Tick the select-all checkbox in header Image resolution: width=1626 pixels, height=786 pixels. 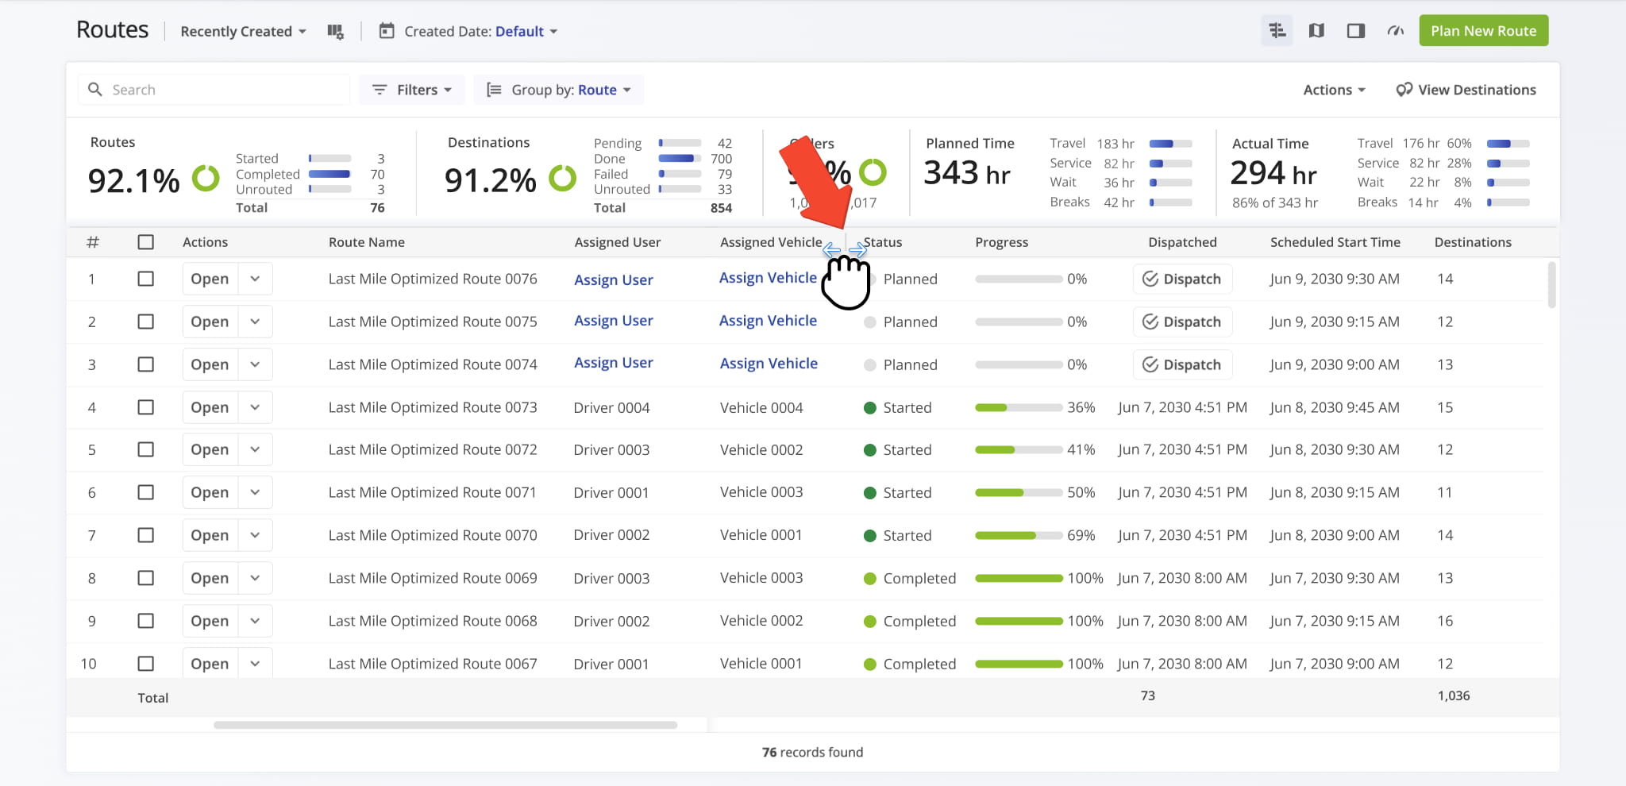pyautogui.click(x=146, y=242)
